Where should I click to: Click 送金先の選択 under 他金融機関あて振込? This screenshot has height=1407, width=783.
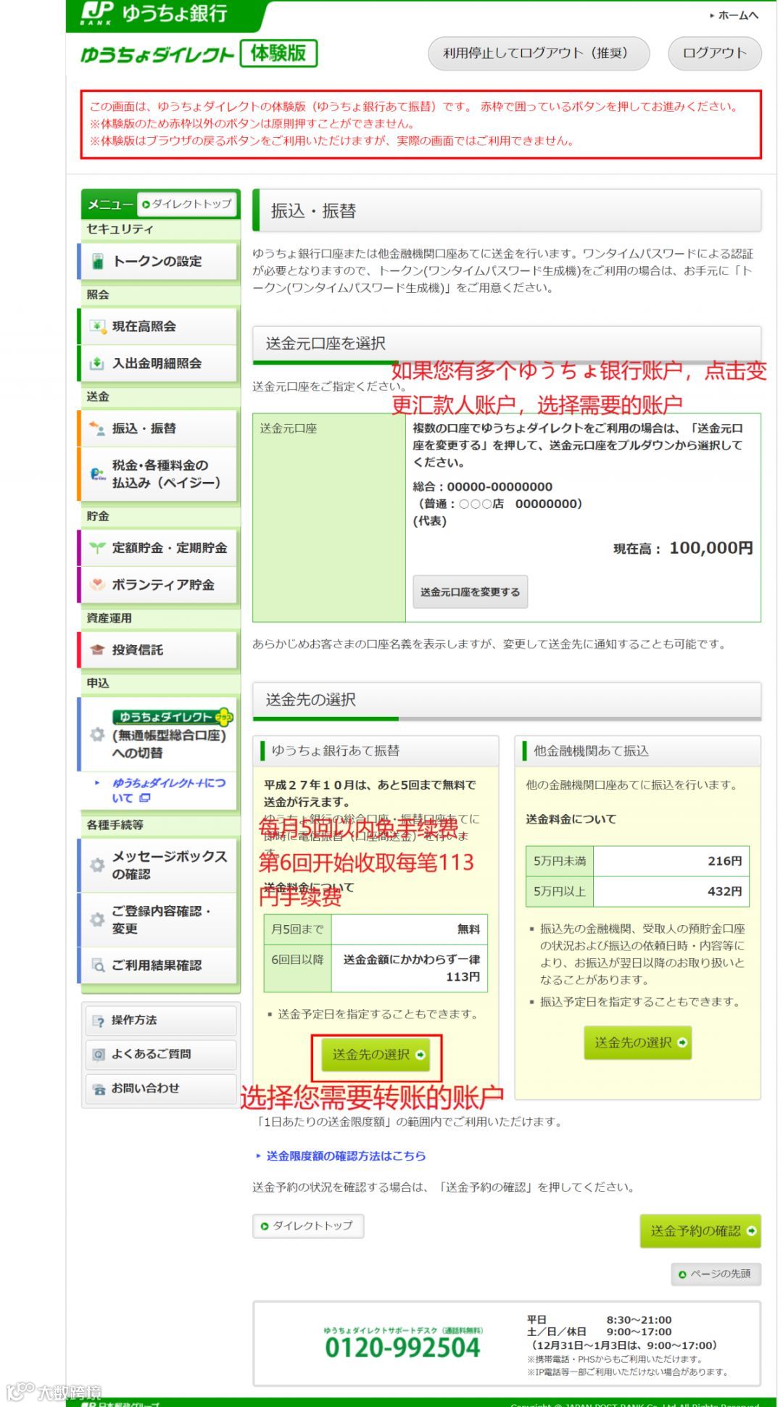(x=638, y=1042)
